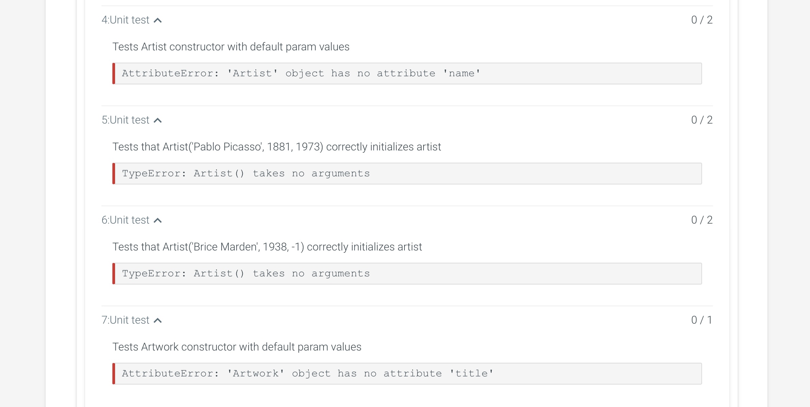Click the 0 / 2 score for 5:Unit test
This screenshot has width=810, height=407.
point(701,119)
